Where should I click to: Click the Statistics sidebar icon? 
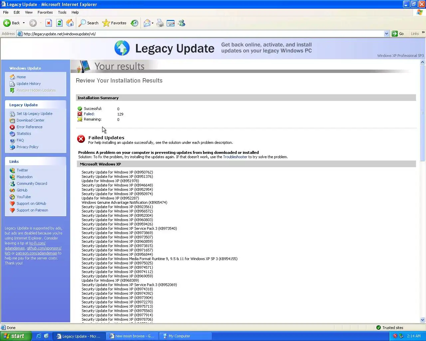pyautogui.click(x=12, y=134)
